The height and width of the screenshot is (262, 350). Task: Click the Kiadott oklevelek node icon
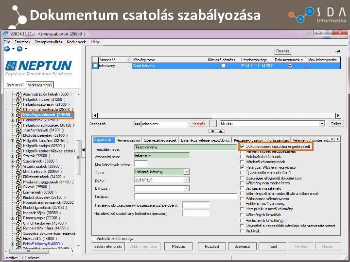pyautogui.click(x=19, y=197)
